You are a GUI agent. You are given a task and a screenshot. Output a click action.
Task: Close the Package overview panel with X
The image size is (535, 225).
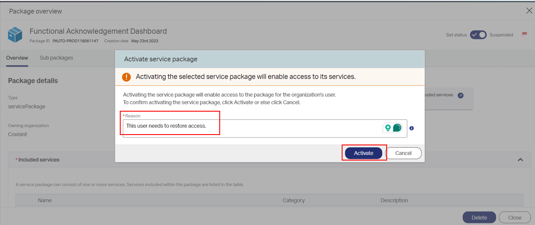(529, 11)
